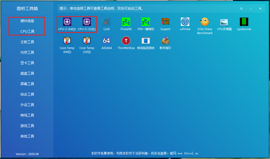Image resolution: width=270 pixels, height=159 pixels.
Task: Switch to the 外设工具 category
Action: tap(27, 105)
